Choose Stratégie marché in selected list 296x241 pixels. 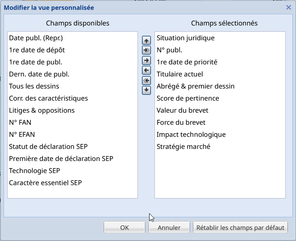[x=183, y=146]
